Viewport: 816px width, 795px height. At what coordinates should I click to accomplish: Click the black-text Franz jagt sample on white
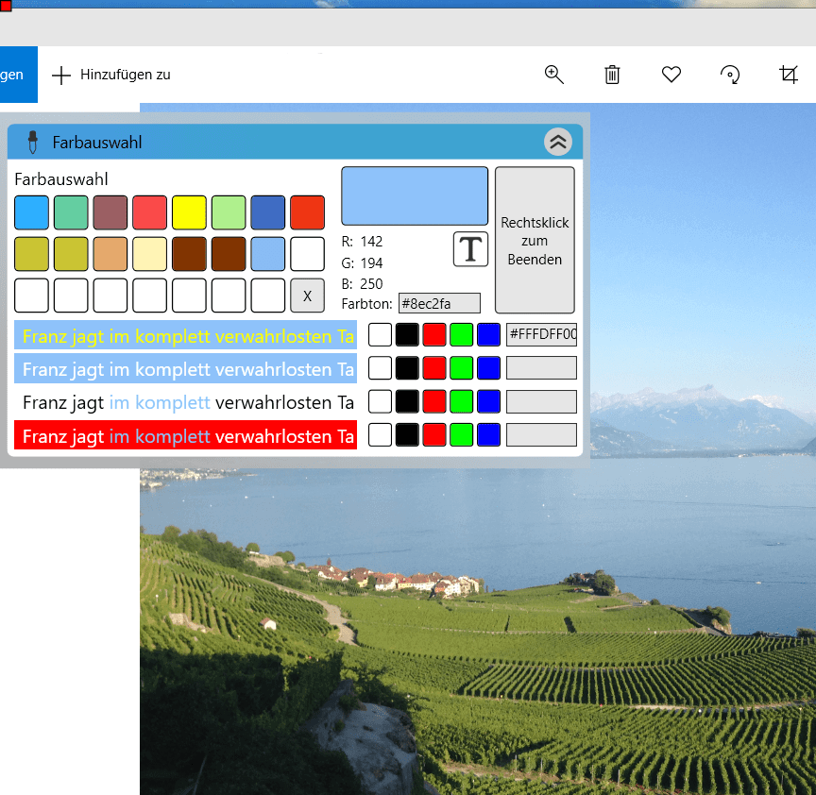[185, 401]
